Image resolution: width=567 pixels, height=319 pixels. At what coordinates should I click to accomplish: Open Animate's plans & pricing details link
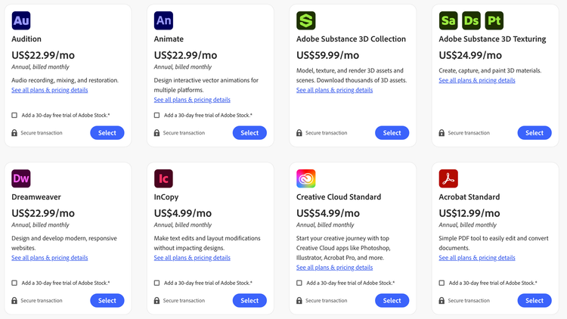(x=192, y=100)
